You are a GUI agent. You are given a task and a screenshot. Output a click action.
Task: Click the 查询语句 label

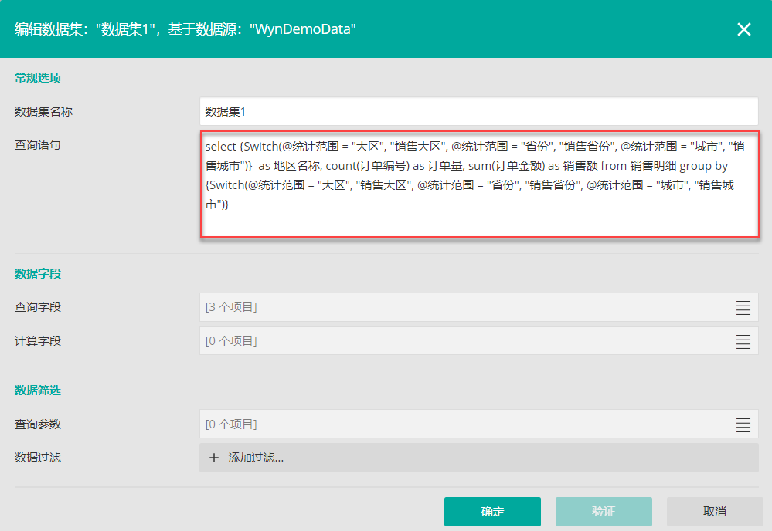coord(37,144)
